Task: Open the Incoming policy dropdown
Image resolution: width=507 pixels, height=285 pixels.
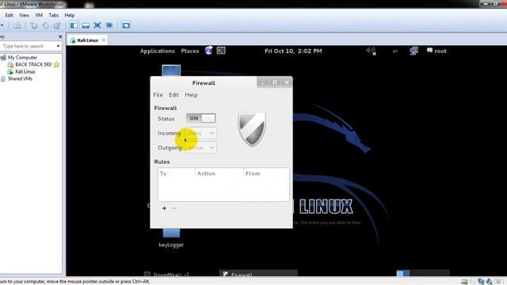Action: (x=200, y=133)
